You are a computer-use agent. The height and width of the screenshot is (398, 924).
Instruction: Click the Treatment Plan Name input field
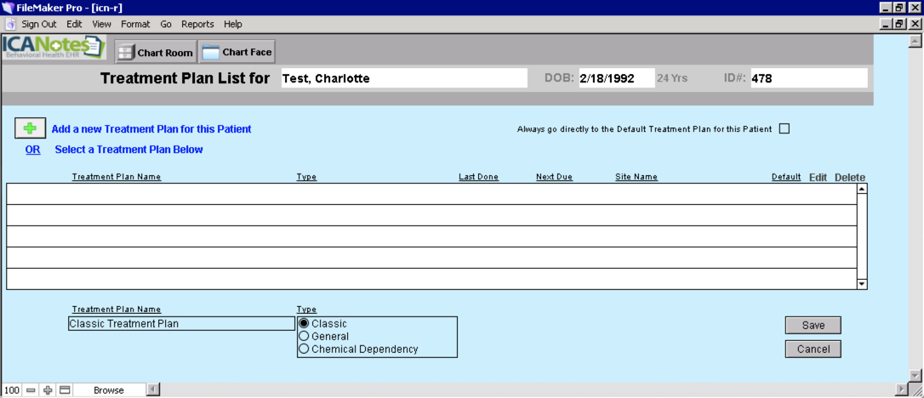(181, 324)
